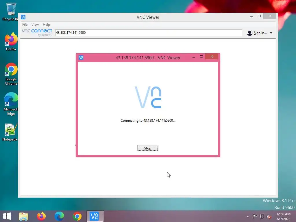This screenshot has height=222, width=296.
Task: Launch Firefox from the taskbar
Action: [x=41, y=216]
